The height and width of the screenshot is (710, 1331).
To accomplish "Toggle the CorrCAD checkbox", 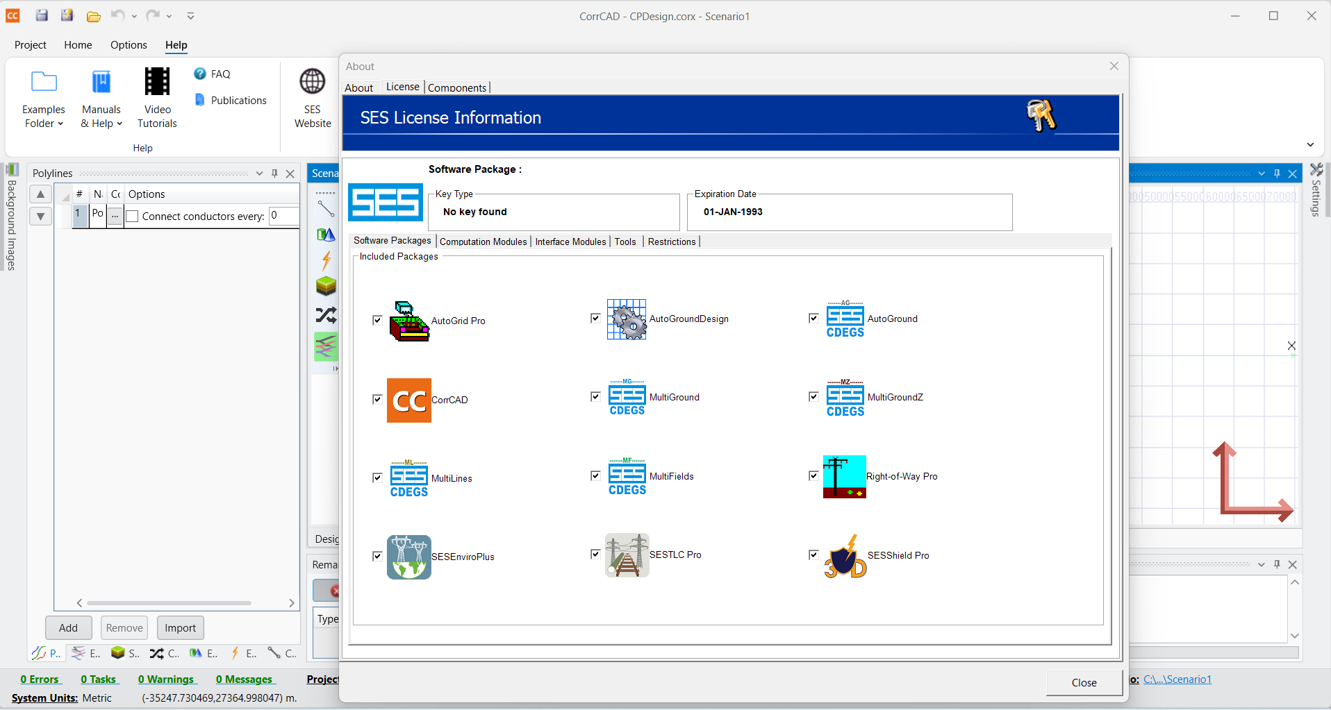I will 377,400.
